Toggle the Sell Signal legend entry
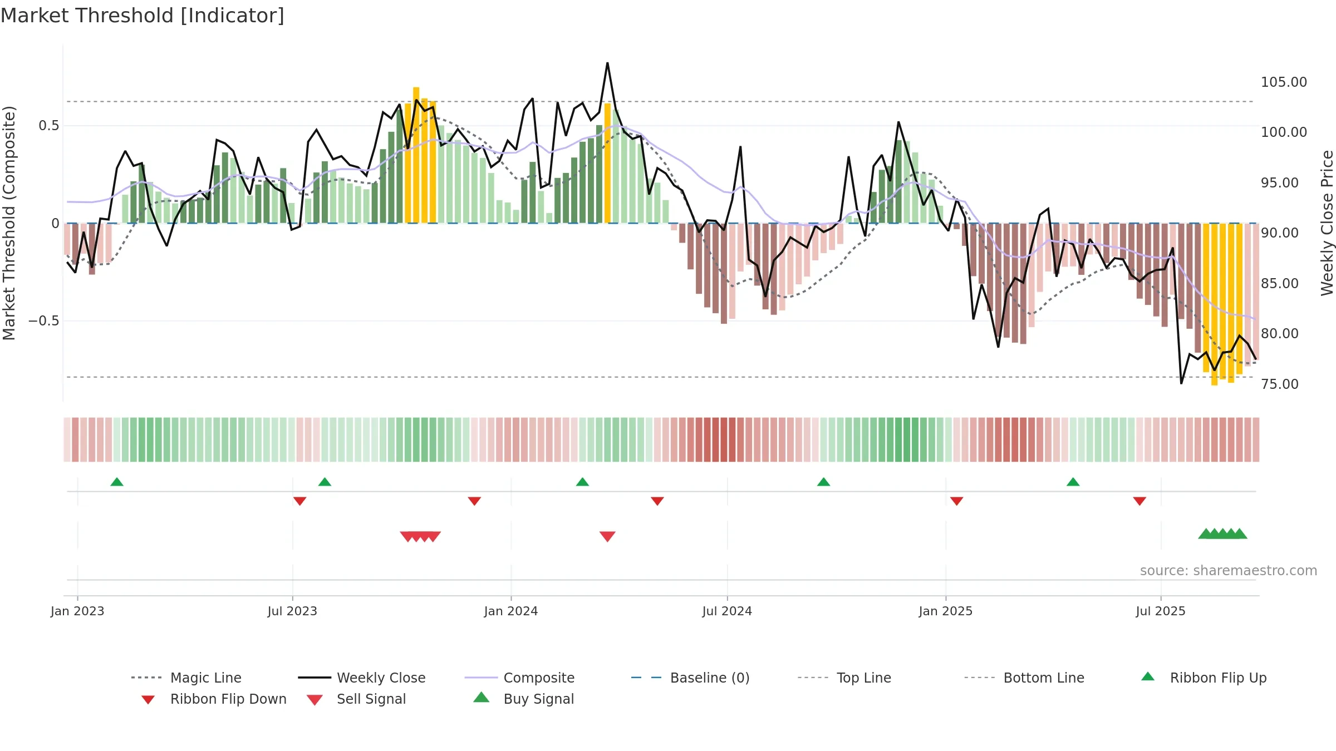1336x751 pixels. 356,699
